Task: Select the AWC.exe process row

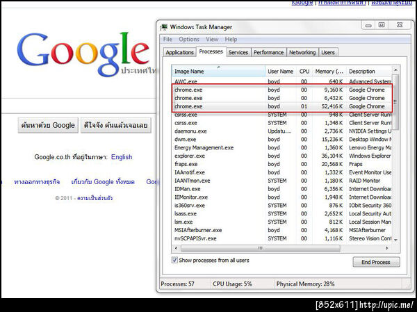Action: (281, 81)
